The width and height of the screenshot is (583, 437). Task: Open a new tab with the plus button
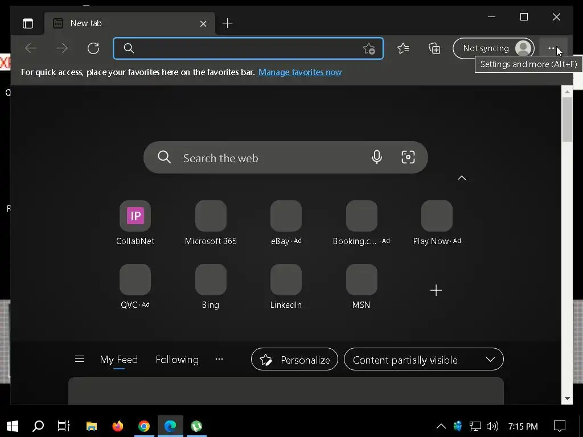228,23
